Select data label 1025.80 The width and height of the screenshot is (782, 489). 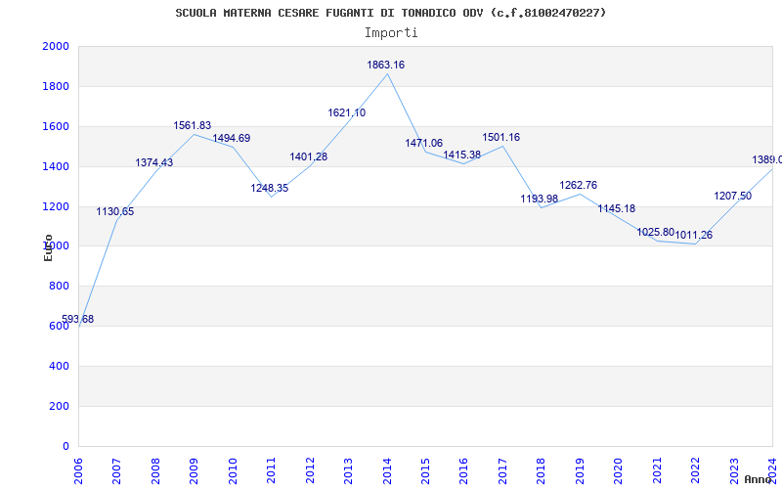point(655,232)
